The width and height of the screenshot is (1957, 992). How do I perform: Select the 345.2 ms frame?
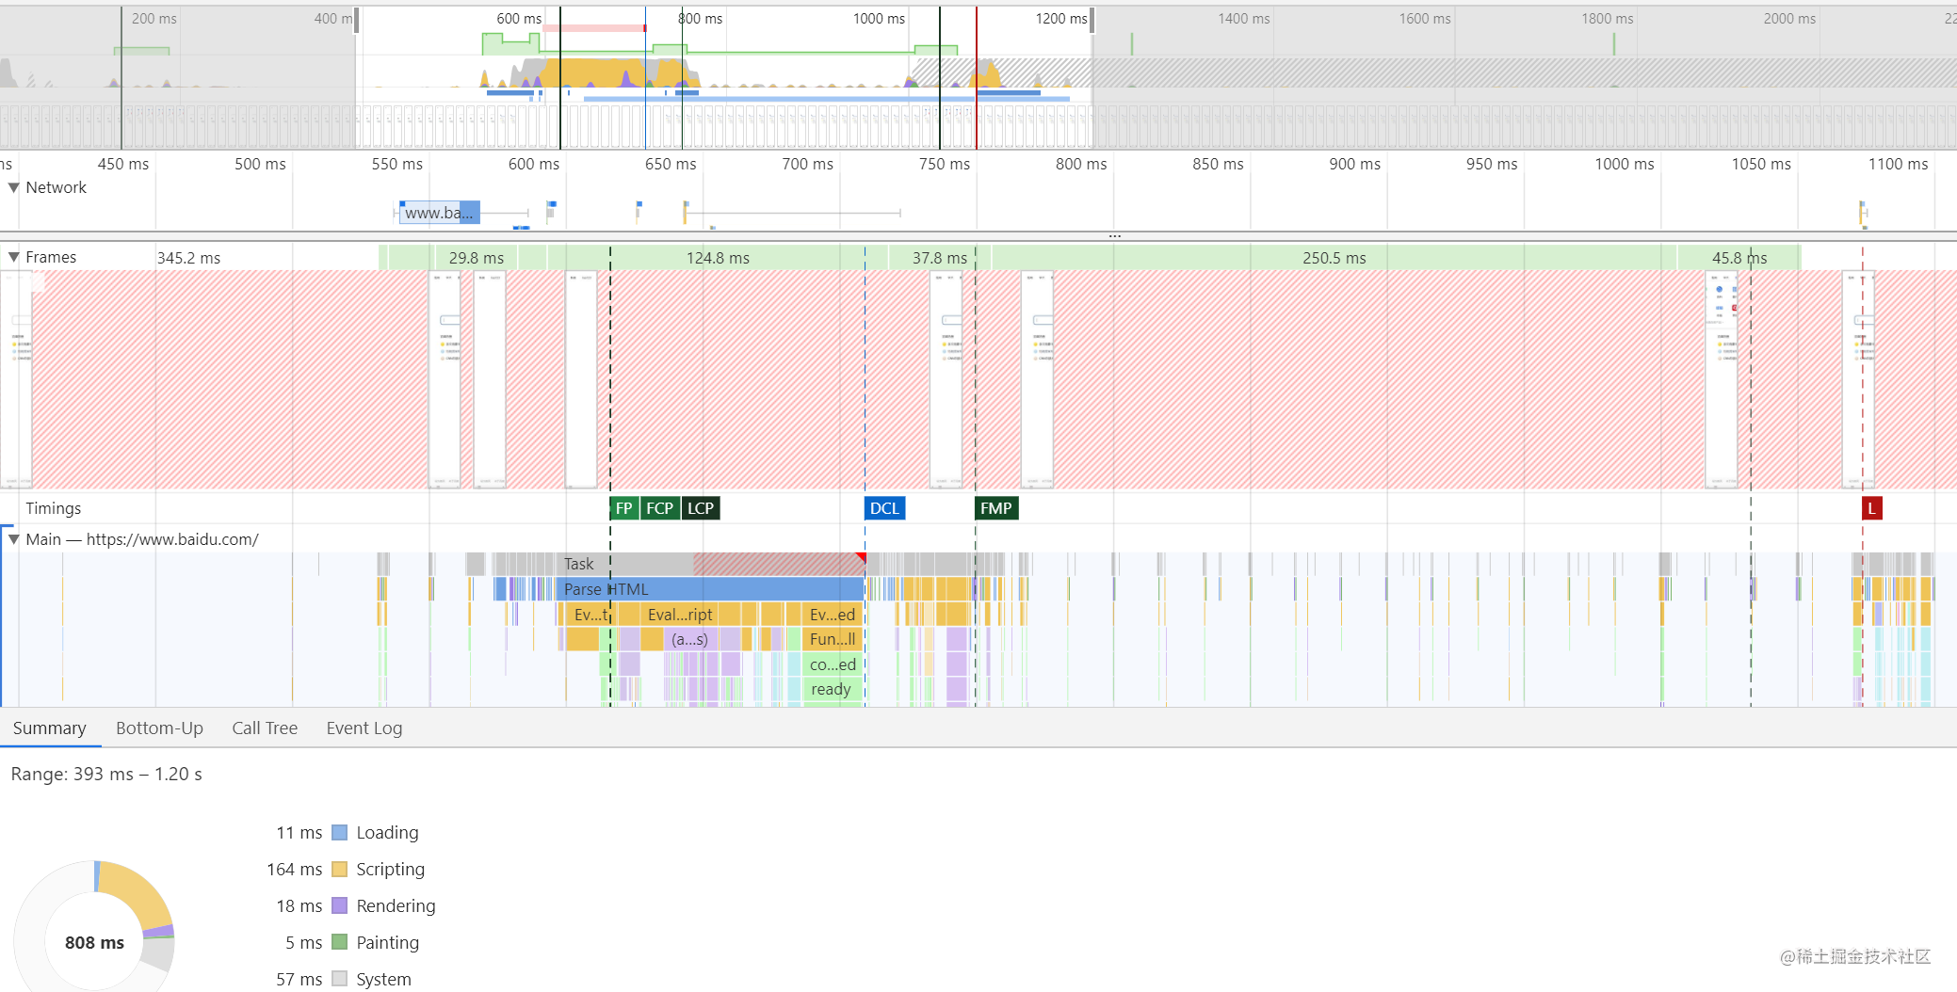click(x=188, y=257)
